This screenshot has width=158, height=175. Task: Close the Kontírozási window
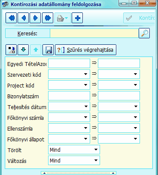point(147,3)
